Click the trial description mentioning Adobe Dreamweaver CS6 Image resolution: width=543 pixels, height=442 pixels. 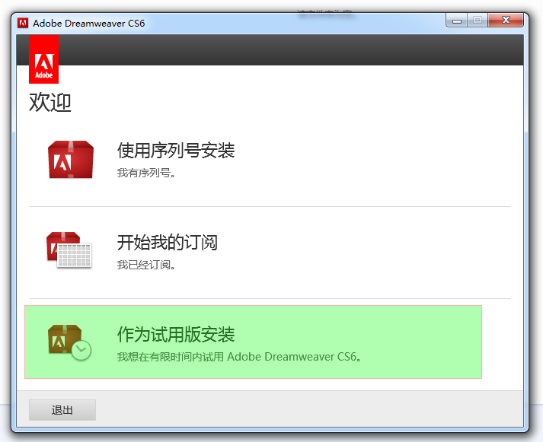(240, 357)
